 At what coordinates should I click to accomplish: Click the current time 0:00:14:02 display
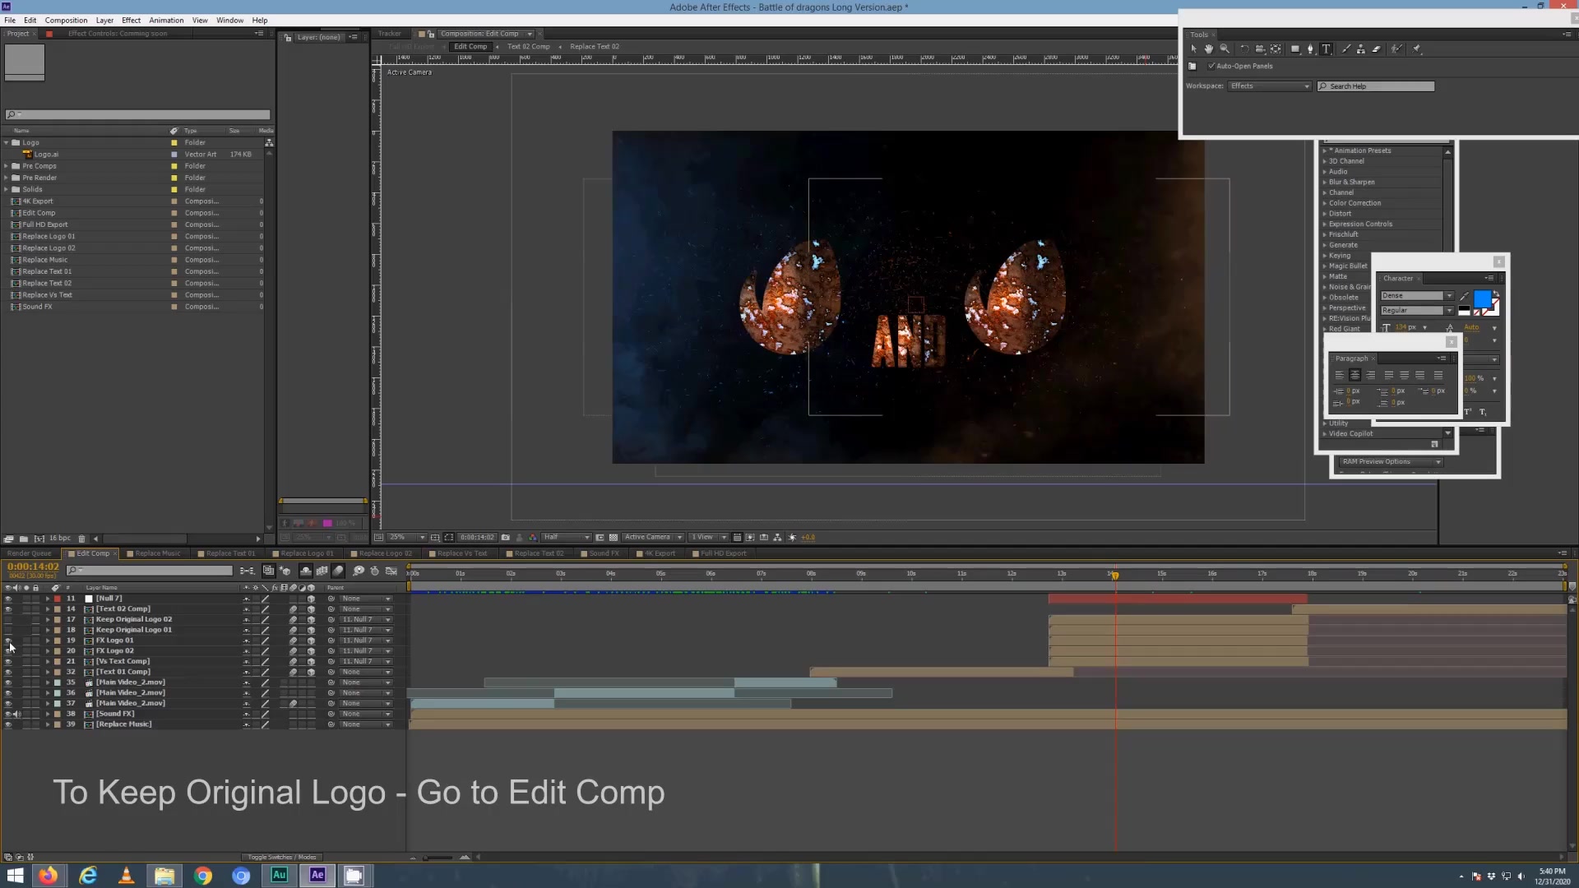pos(33,567)
